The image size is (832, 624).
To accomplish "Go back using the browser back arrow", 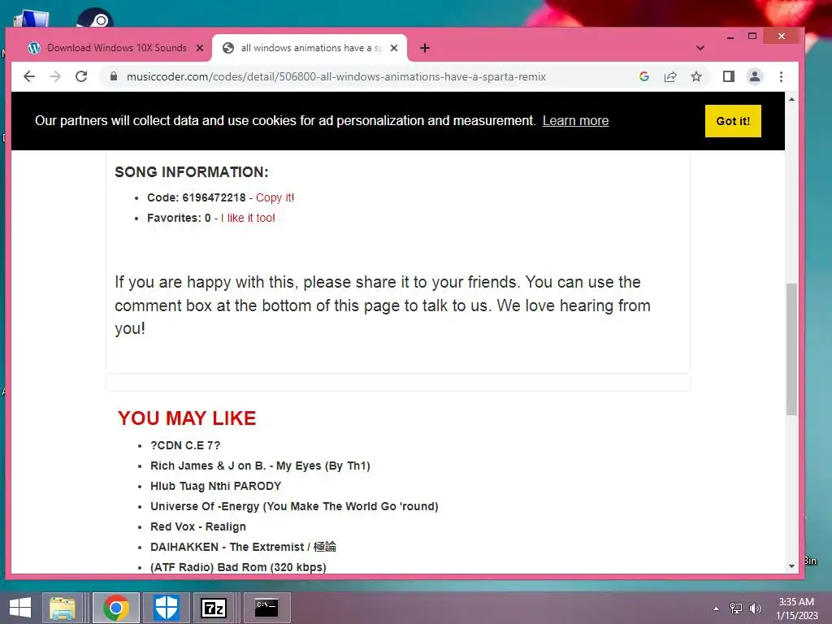I will pyautogui.click(x=29, y=76).
